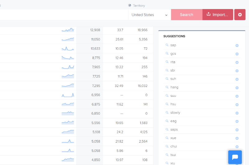This screenshot has width=249, height=165.
Task: Add suggestion 'saps' with plus icon
Action: (x=237, y=130)
